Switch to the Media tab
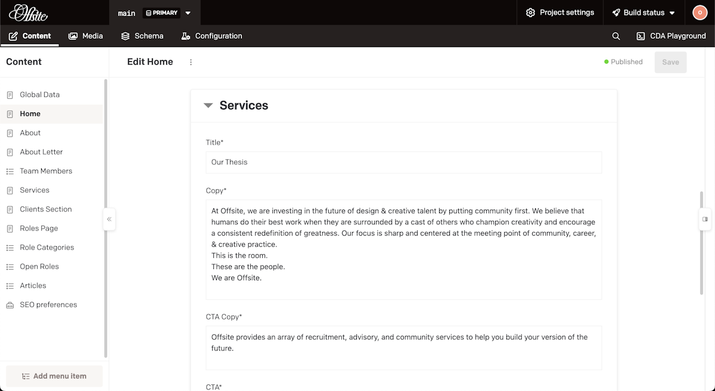 [86, 36]
